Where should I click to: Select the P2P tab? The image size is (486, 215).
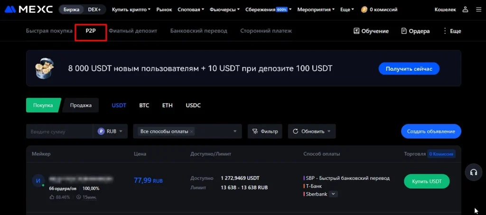tap(91, 31)
